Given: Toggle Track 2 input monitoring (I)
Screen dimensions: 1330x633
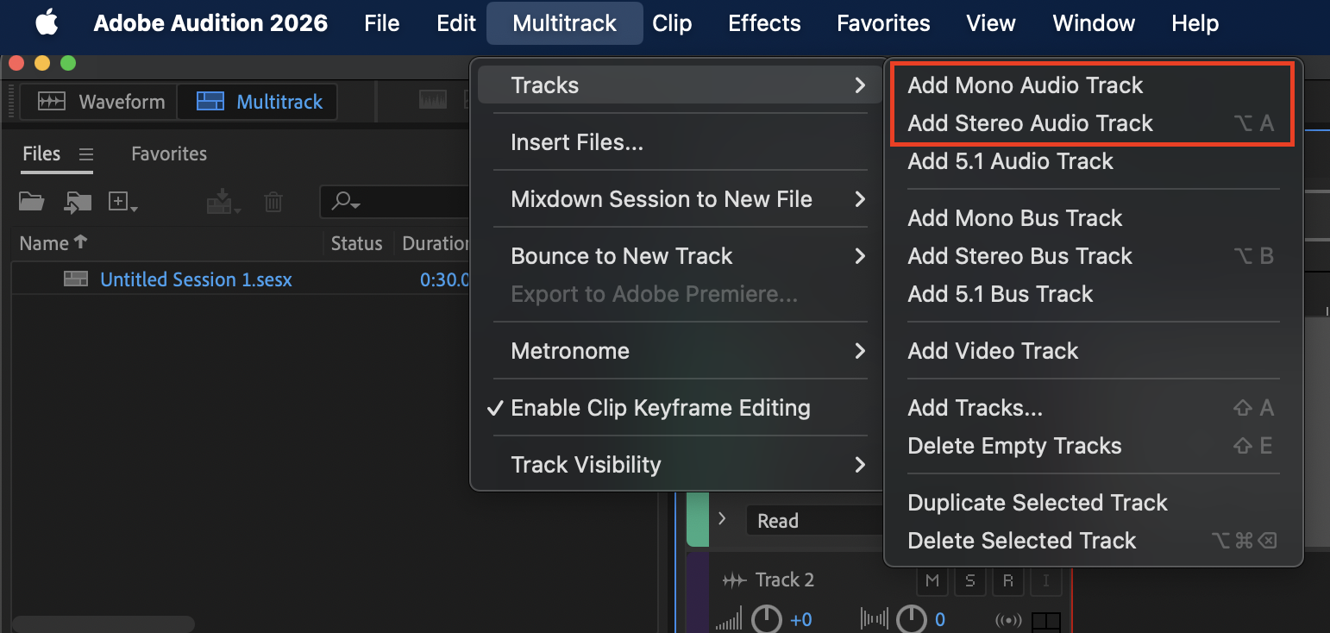Looking at the screenshot, I should (x=1046, y=581).
